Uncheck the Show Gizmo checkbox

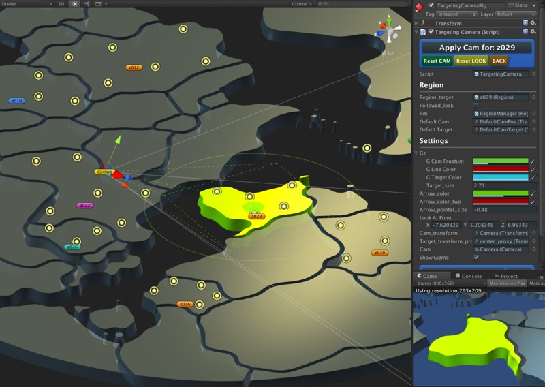click(476, 257)
